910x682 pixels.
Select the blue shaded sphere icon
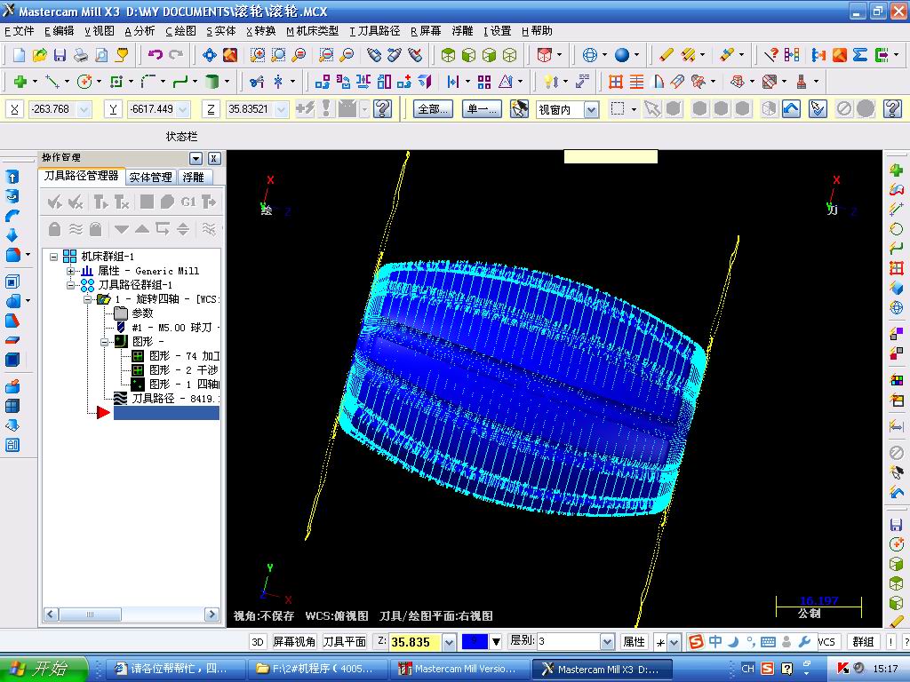pos(621,55)
